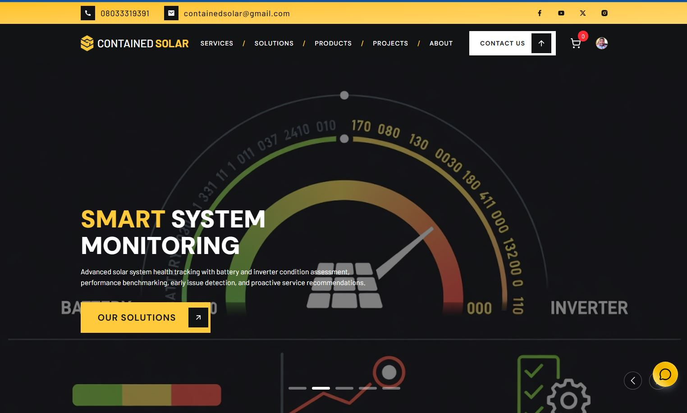Select the last carousel slide indicator
The height and width of the screenshot is (413, 687).
[391, 388]
